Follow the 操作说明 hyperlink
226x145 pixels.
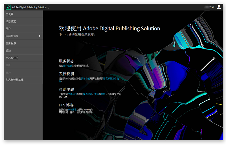pos(88,94)
